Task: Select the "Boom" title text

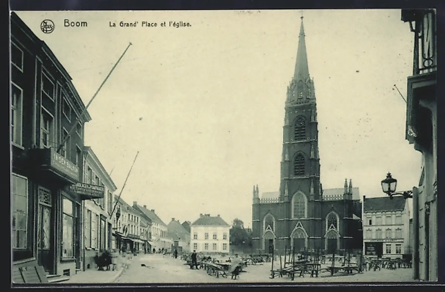Action: tap(76, 24)
